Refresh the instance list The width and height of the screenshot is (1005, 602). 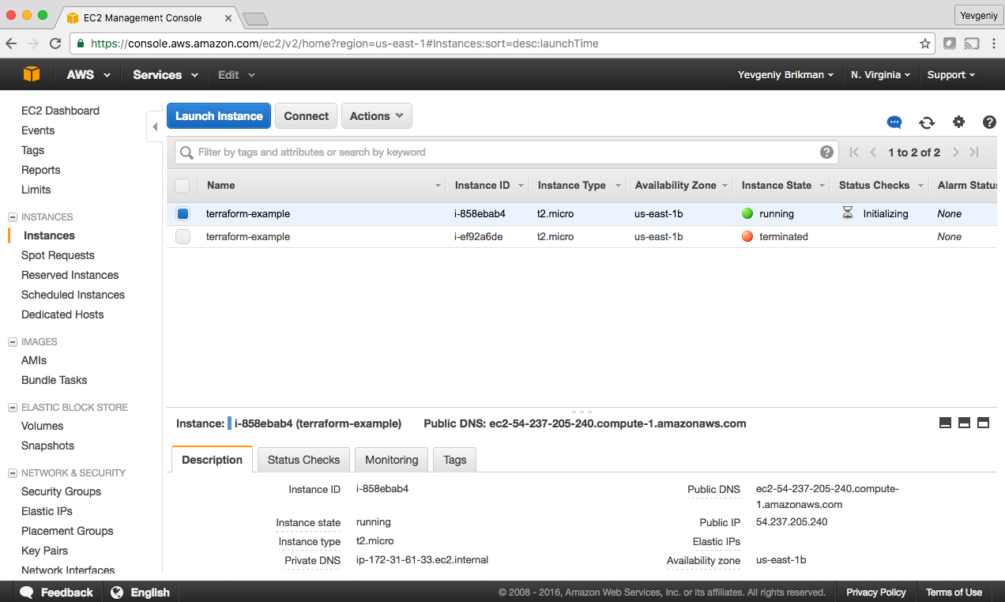926,123
